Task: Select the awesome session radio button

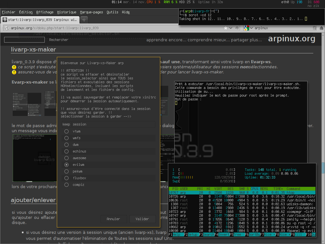Action: coord(66,158)
